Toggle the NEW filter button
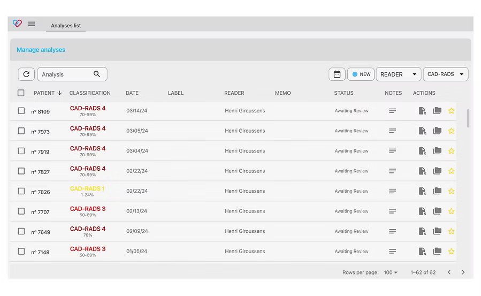 [x=361, y=74]
